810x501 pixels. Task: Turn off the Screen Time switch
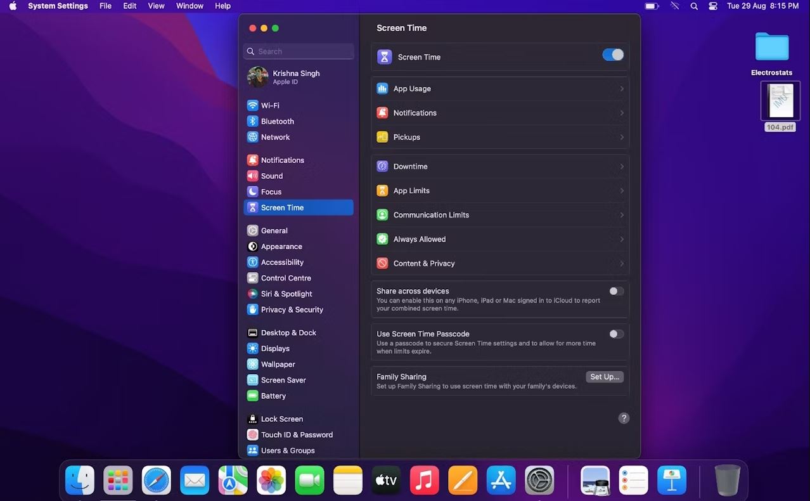pos(613,55)
